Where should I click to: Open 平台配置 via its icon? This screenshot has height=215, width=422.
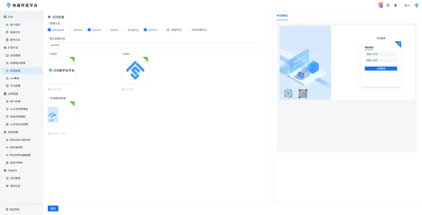[7, 86]
